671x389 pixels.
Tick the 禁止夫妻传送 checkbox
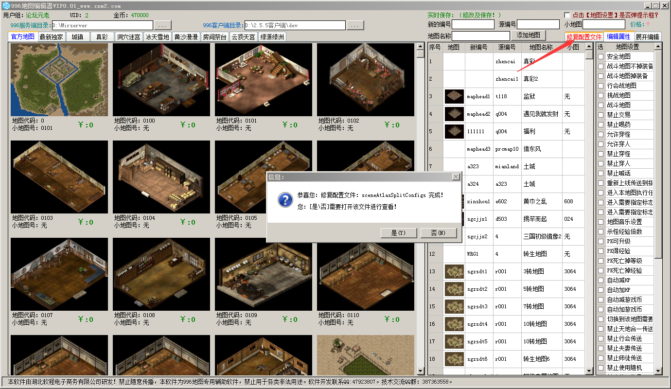point(601,348)
